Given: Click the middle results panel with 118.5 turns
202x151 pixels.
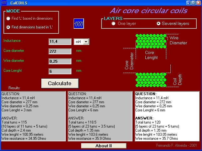Looking at the screenshot, I should pos(100,116).
